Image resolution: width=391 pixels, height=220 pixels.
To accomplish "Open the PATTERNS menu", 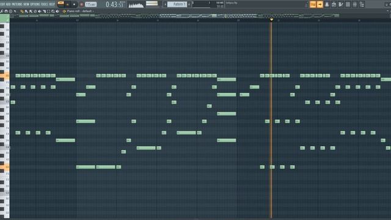I will (x=17, y=4).
